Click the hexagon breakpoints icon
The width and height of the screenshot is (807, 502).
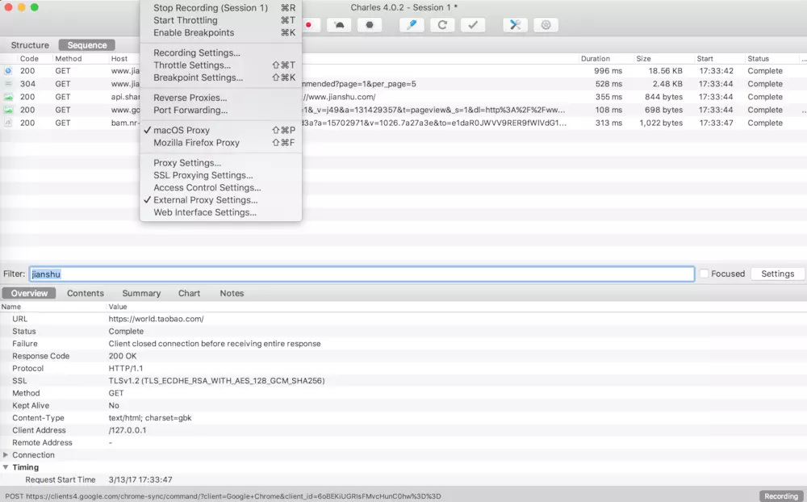click(x=370, y=25)
